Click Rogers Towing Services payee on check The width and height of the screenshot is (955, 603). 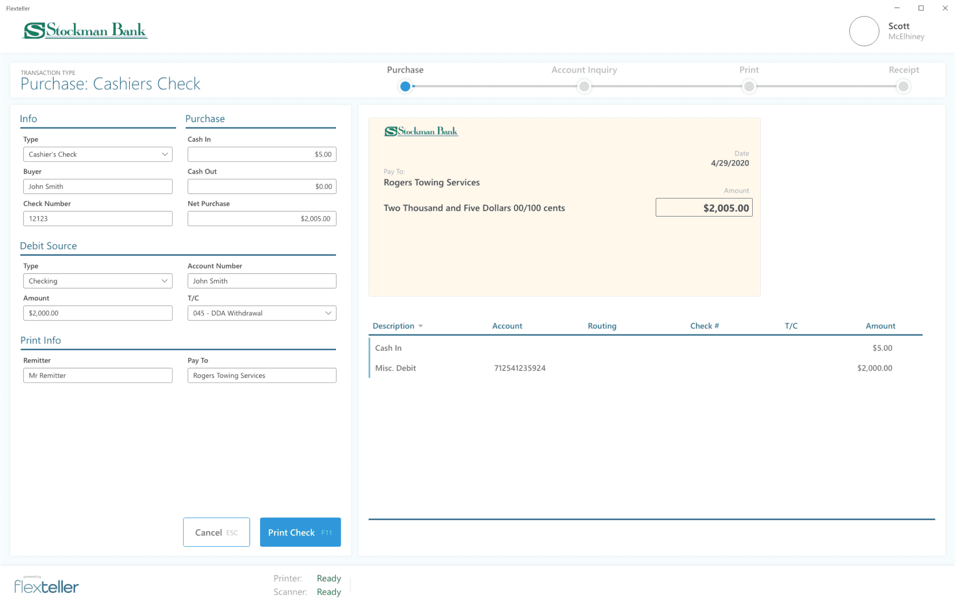click(x=431, y=182)
